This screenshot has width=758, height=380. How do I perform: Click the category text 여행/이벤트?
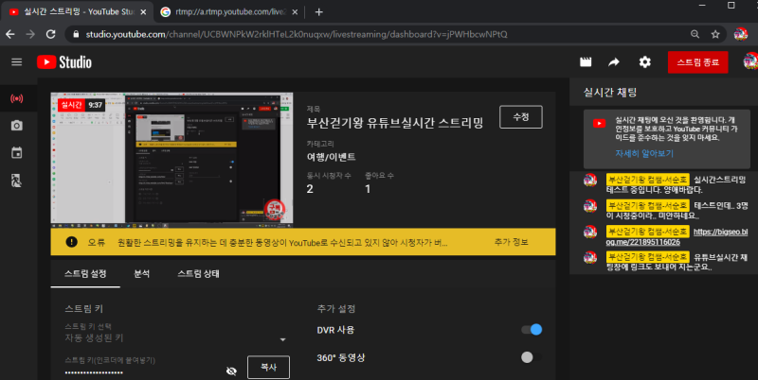pos(331,157)
